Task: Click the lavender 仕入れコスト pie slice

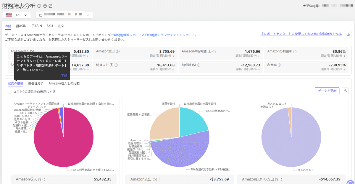Action: (291, 142)
